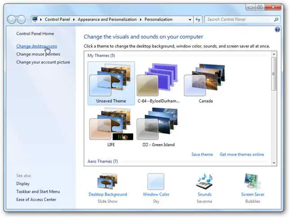Click Personalization in the breadcrumb
Image resolution: width=290 pixels, height=218 pixels.
tap(158, 19)
